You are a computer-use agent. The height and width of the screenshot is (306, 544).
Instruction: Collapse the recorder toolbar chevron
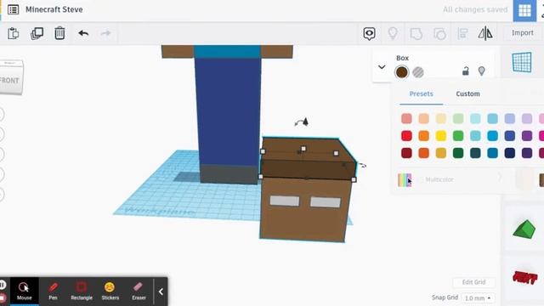click(161, 292)
